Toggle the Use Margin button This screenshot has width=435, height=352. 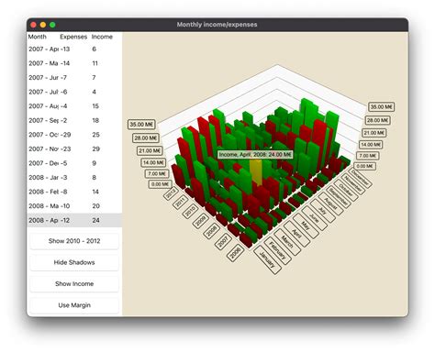pos(74,305)
